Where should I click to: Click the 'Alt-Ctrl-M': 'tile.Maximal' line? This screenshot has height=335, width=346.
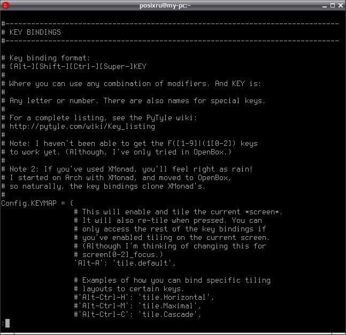point(137,306)
